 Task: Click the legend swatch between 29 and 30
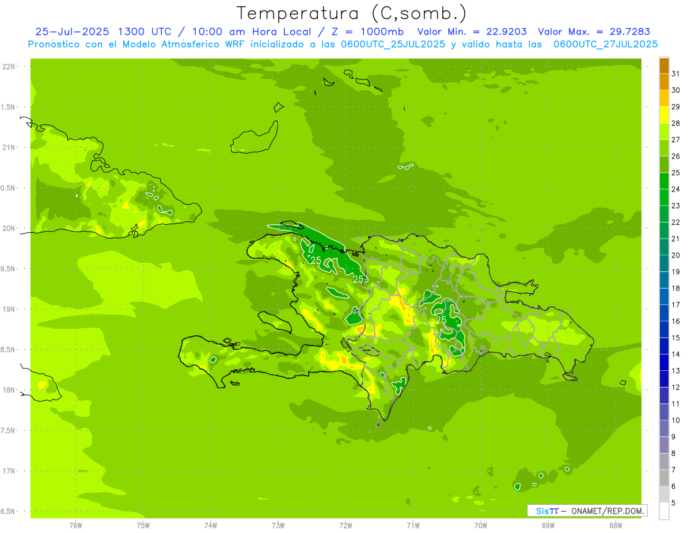tap(664, 98)
